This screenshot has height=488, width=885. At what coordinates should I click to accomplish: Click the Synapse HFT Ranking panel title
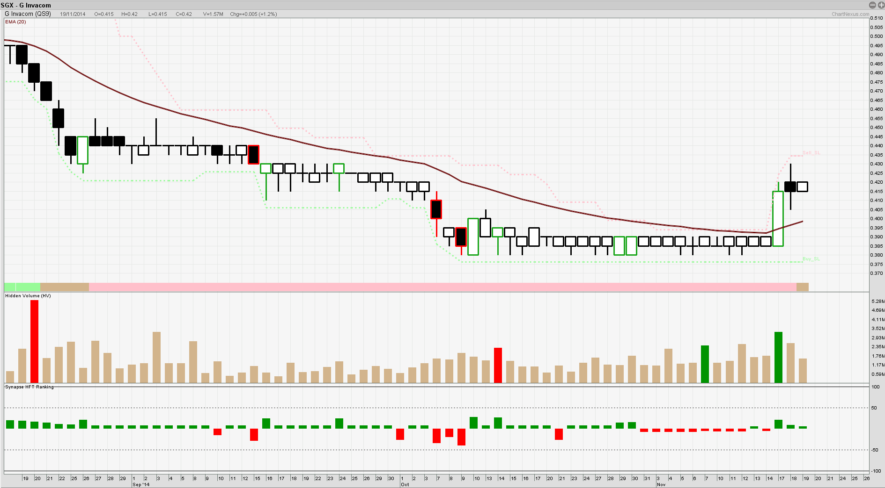pos(29,387)
